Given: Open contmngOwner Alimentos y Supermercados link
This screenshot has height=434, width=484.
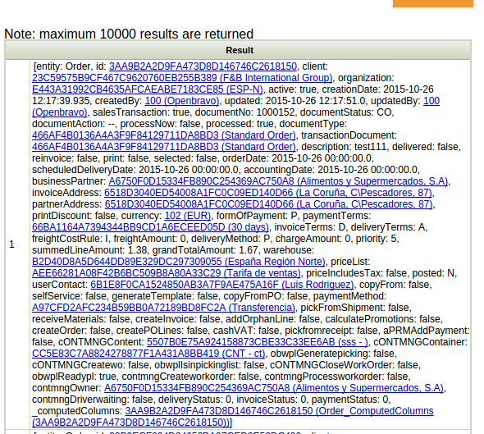Looking at the screenshot, I should coord(274,388).
